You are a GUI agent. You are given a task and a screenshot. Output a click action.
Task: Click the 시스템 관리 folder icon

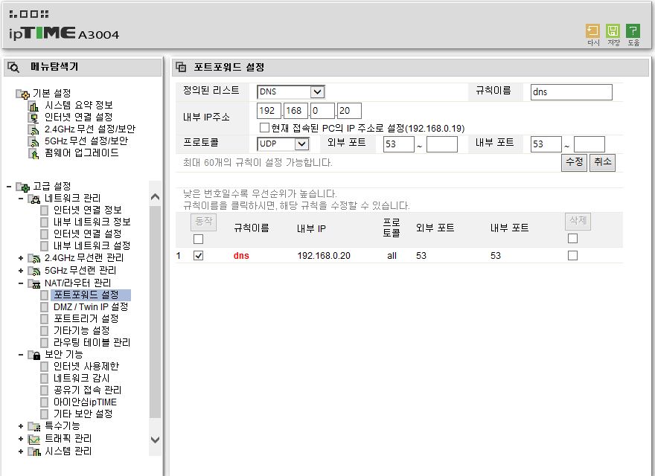click(33, 451)
